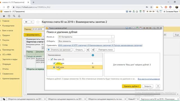Zoom icon in the duplicates dialog title bar
This screenshot has height=101, width=180.
tap(154, 28)
